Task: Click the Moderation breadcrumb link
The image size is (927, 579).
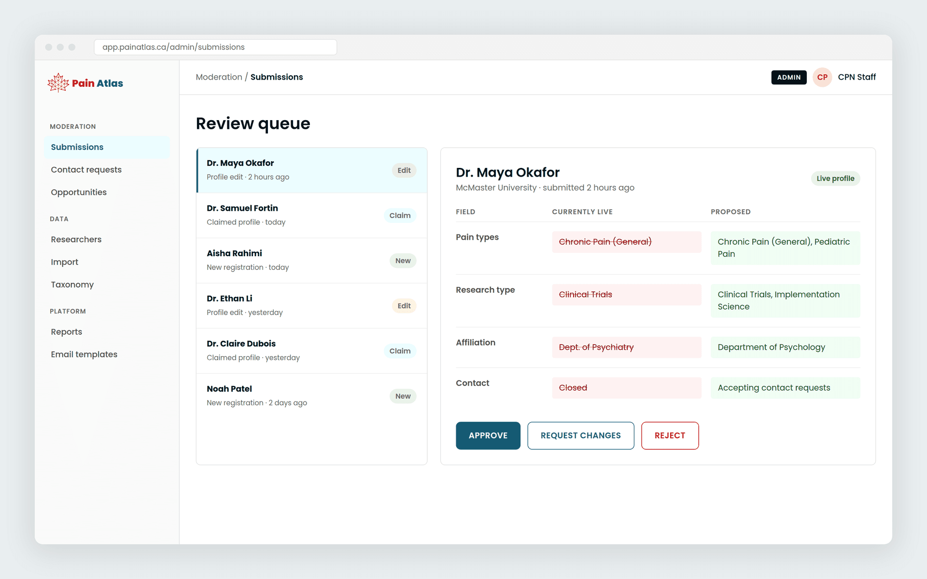Action: (219, 77)
